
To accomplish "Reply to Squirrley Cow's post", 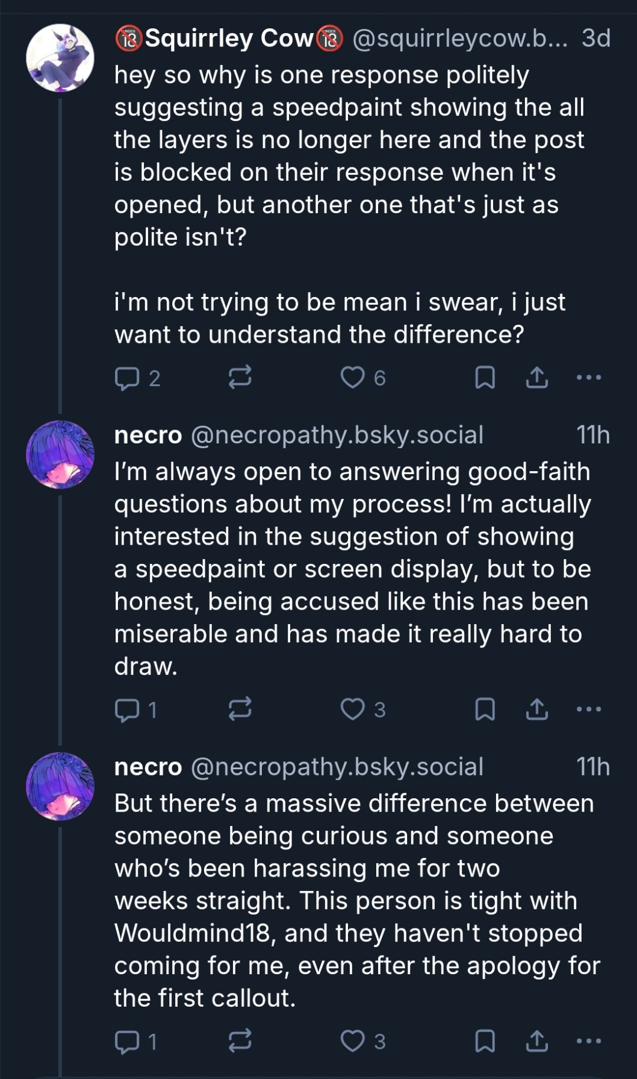I will tap(126, 378).
